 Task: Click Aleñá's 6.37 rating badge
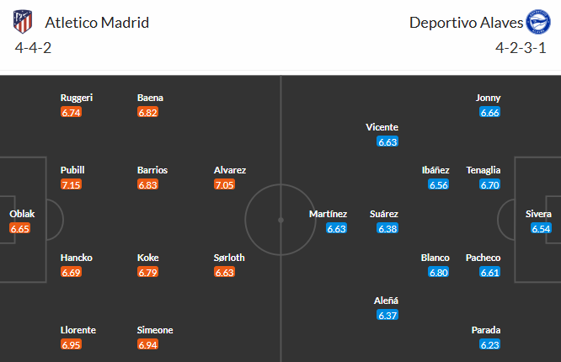(387, 315)
